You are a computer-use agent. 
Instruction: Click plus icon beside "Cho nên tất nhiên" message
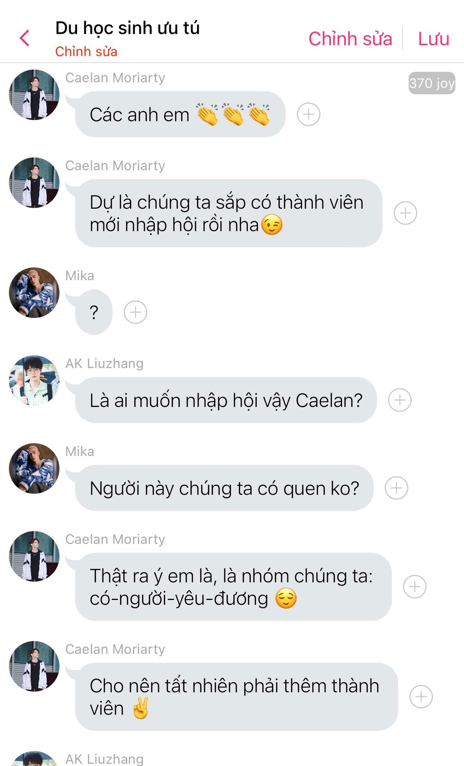pos(421,697)
